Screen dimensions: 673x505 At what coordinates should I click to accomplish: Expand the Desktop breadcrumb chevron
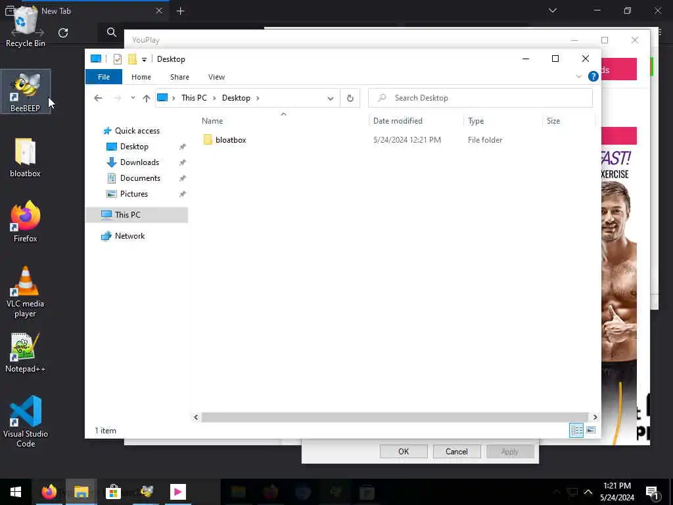(258, 99)
